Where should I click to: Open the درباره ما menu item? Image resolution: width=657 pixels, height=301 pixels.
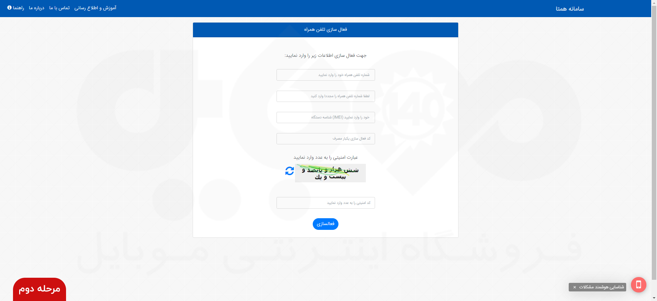tap(37, 8)
